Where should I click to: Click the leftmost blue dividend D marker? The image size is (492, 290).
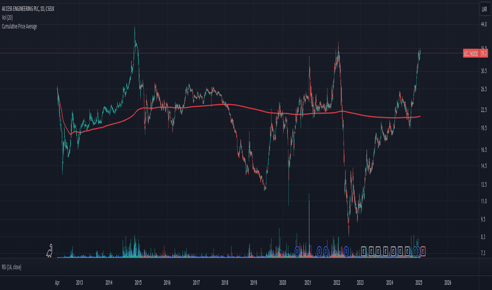point(297,251)
